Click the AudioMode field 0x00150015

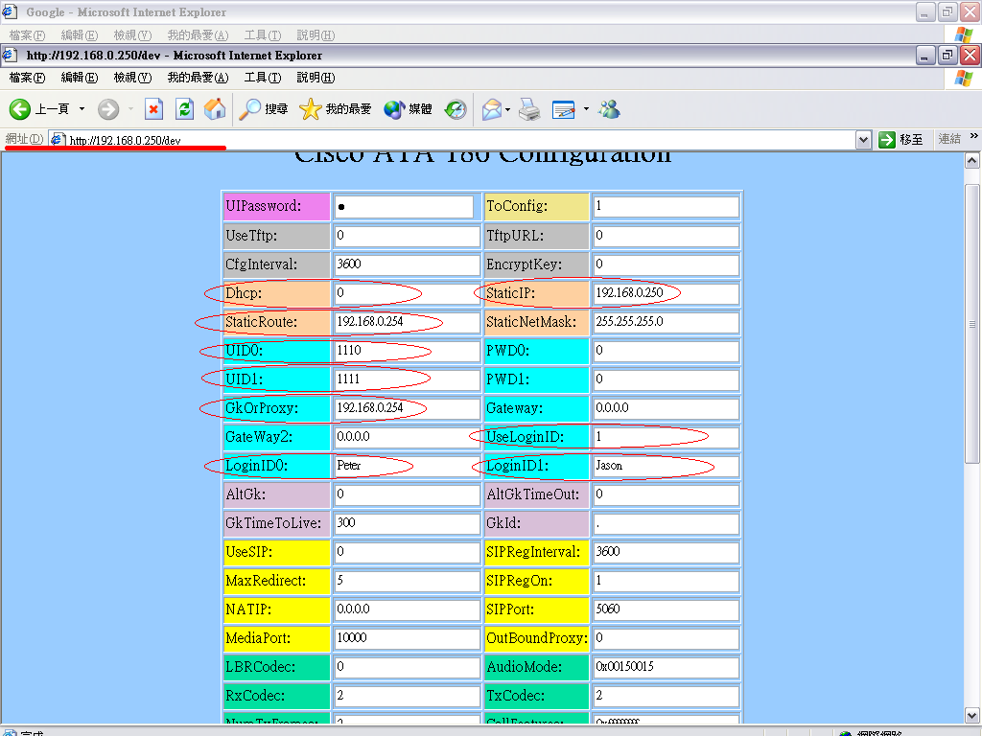tap(666, 667)
